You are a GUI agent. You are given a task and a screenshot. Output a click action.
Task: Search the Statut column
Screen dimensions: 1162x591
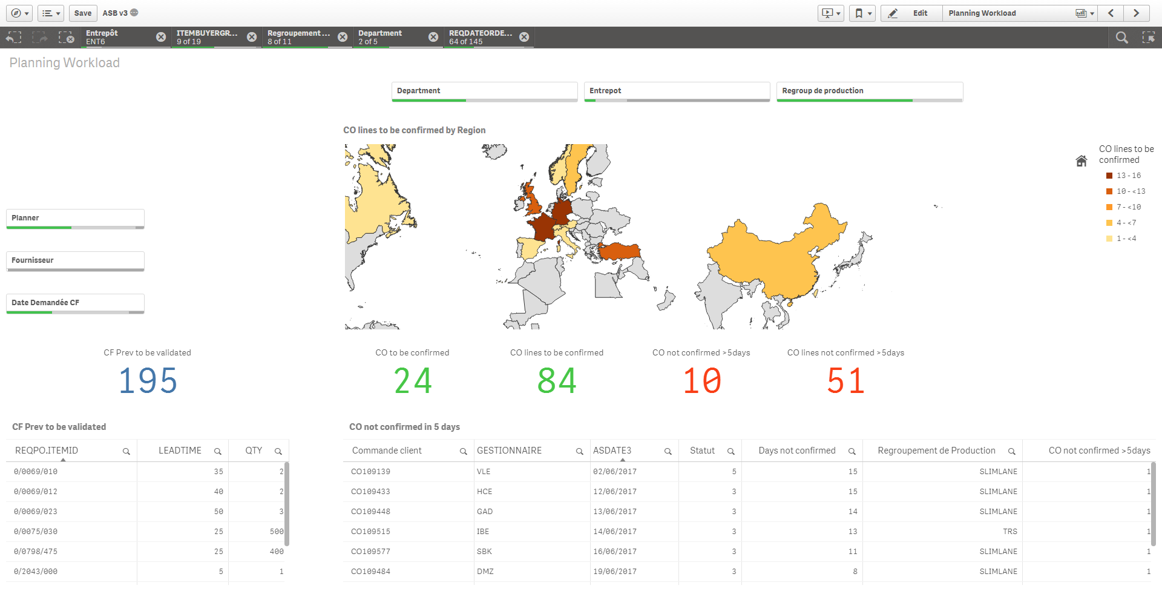[731, 451]
